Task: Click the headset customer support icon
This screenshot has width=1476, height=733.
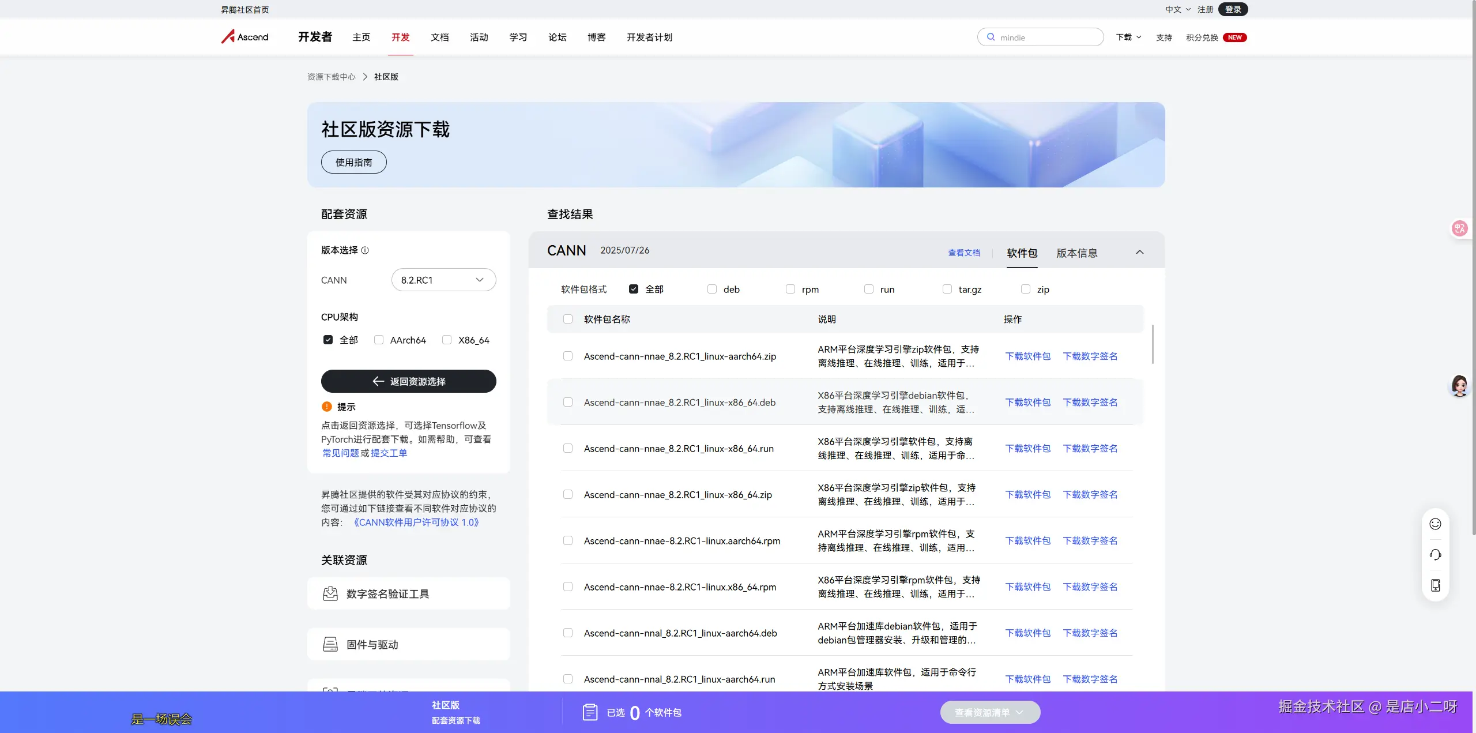Action: point(1435,555)
